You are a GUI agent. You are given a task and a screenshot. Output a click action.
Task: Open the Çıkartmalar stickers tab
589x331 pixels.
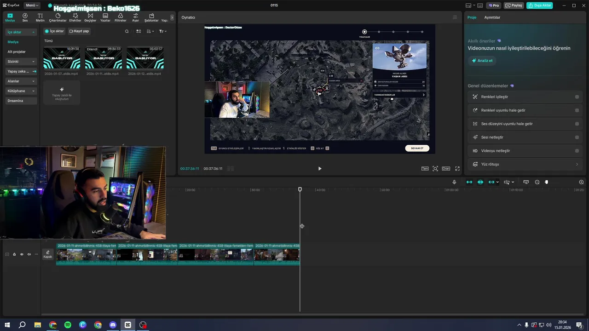point(58,17)
